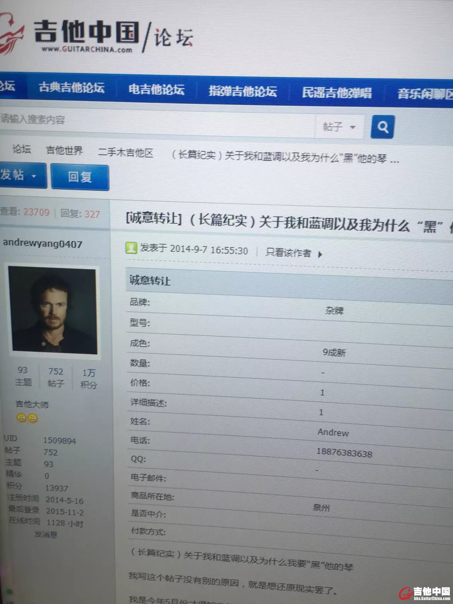Click 发消息 to send a message
The height and width of the screenshot is (604, 453).
tap(46, 534)
